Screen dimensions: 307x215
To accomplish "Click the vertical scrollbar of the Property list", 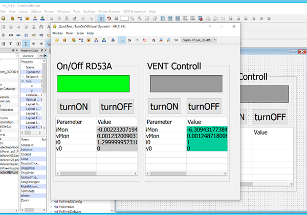I will coord(44,95).
